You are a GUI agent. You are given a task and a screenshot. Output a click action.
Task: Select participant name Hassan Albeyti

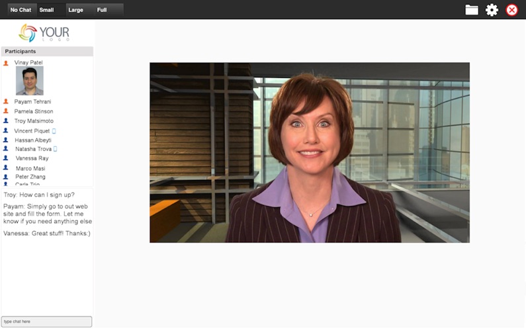pos(33,140)
